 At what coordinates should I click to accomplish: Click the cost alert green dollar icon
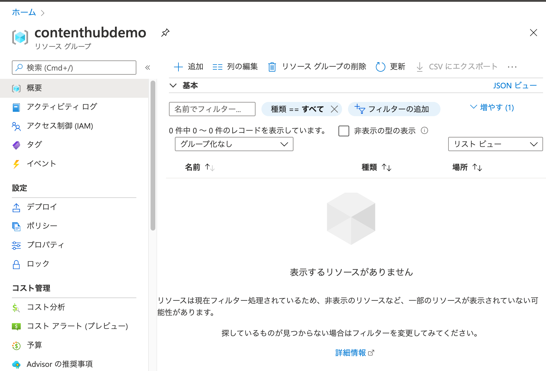[16, 327]
